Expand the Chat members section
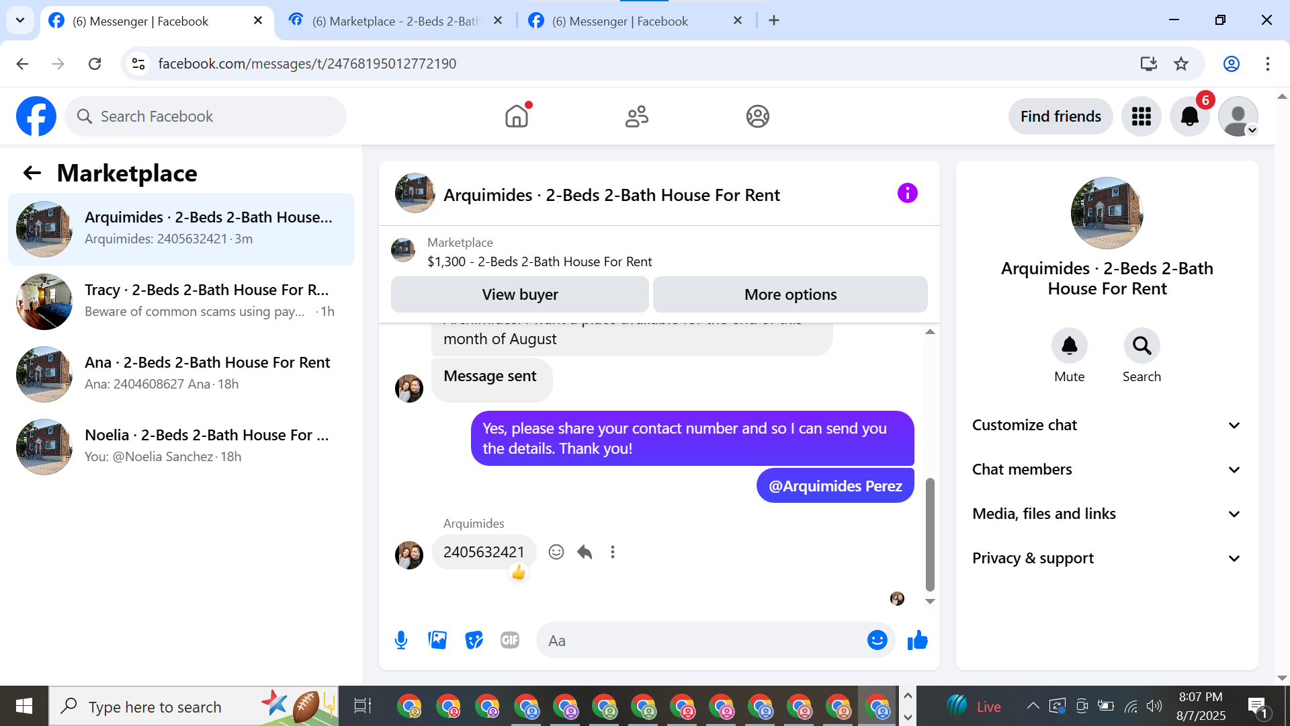Viewport: 1290px width, 726px height. pos(1107,470)
